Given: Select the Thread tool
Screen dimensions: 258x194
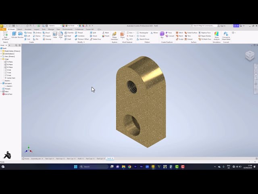Looking at the screenshot, I should pos(79,33).
